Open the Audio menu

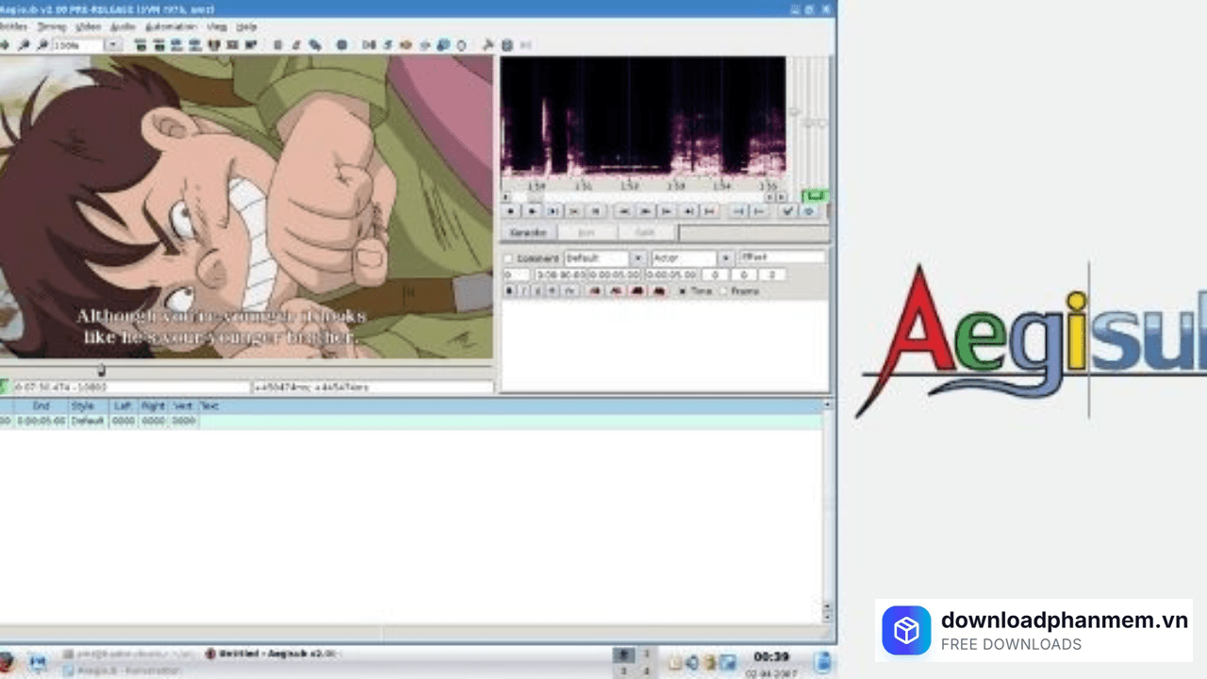coord(123,27)
